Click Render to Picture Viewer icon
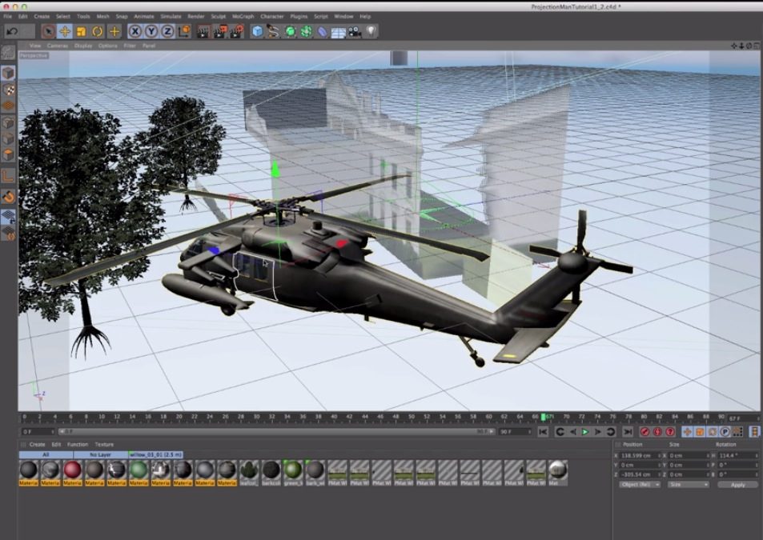This screenshot has height=540, width=763. [220, 31]
